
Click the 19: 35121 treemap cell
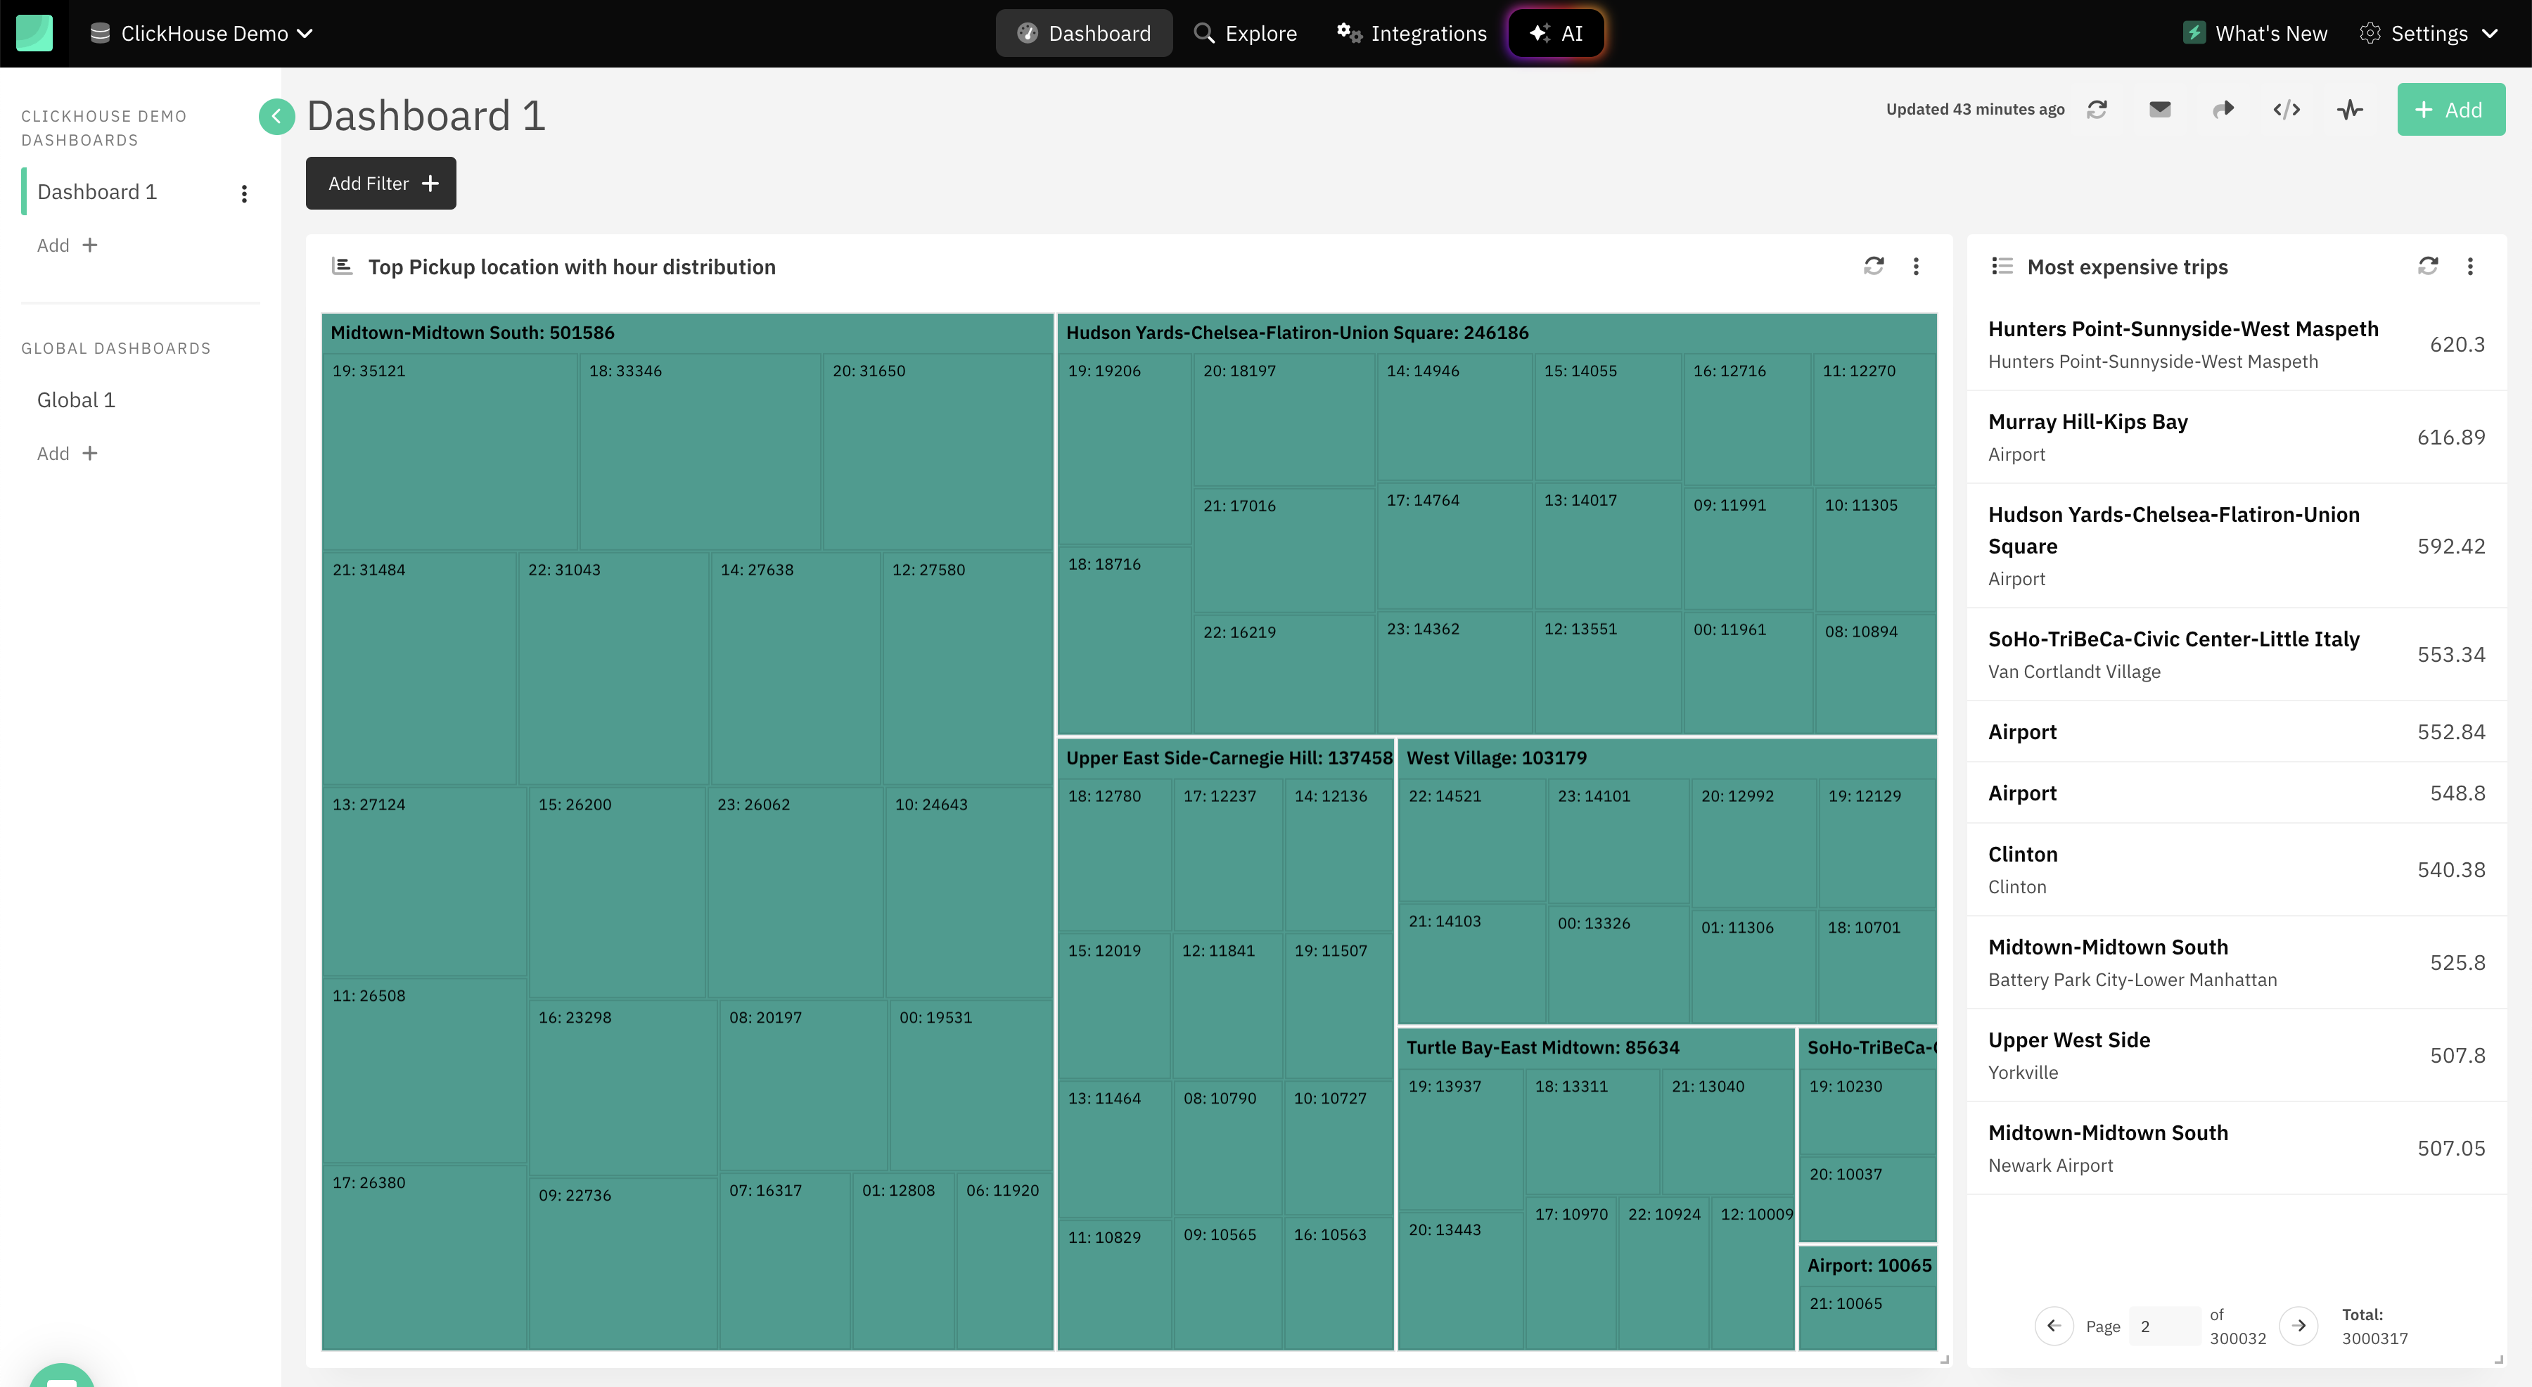point(450,451)
